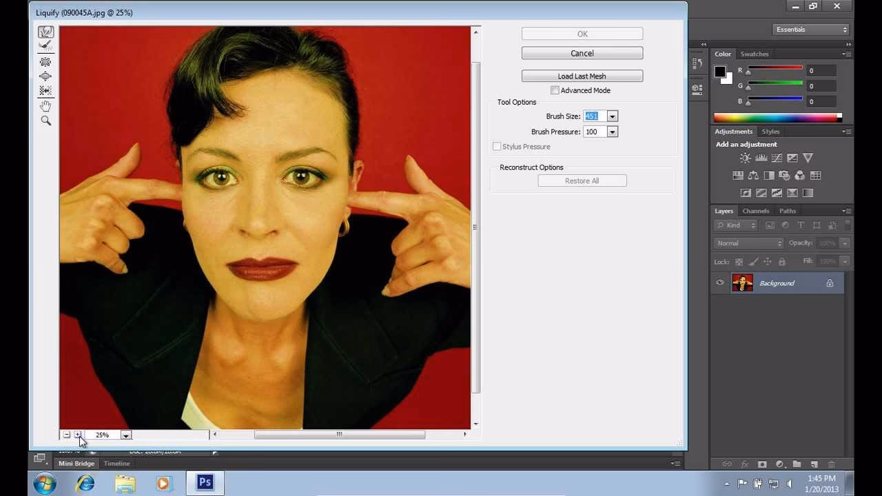Viewport: 882px width, 496px height.
Task: Activate the Push Left tool
Action: point(45,91)
